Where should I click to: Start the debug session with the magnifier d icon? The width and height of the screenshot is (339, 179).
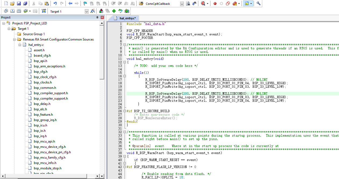point(203,4)
